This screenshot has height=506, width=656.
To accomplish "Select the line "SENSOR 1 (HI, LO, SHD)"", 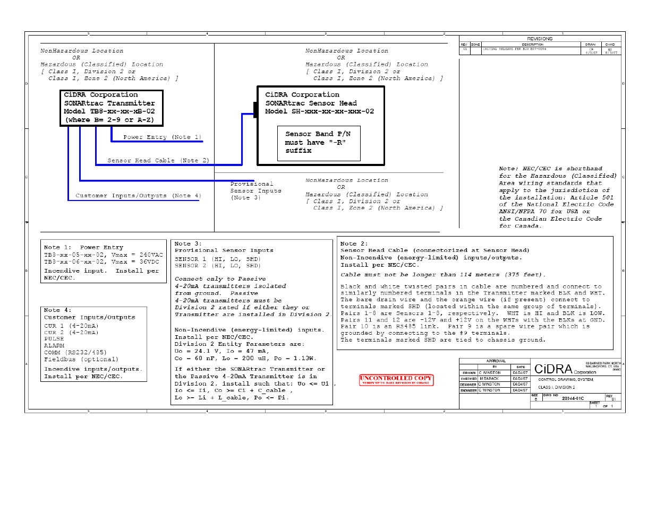I will point(218,259).
